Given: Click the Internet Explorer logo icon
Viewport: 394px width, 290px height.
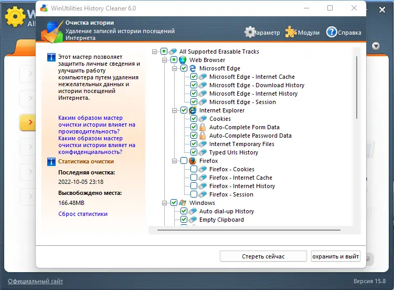Looking at the screenshot, I should coord(193,110).
